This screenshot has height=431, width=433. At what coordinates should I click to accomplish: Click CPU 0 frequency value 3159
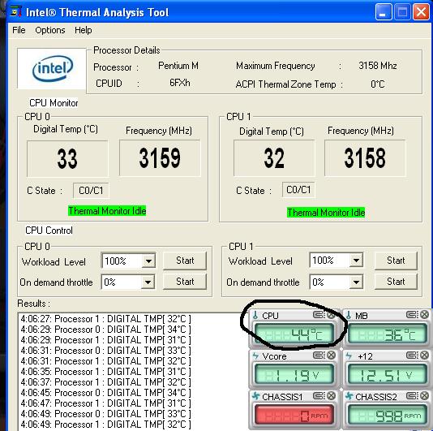160,157
